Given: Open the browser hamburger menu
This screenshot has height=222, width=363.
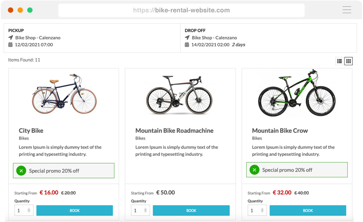Looking at the screenshot, I should [347, 10].
